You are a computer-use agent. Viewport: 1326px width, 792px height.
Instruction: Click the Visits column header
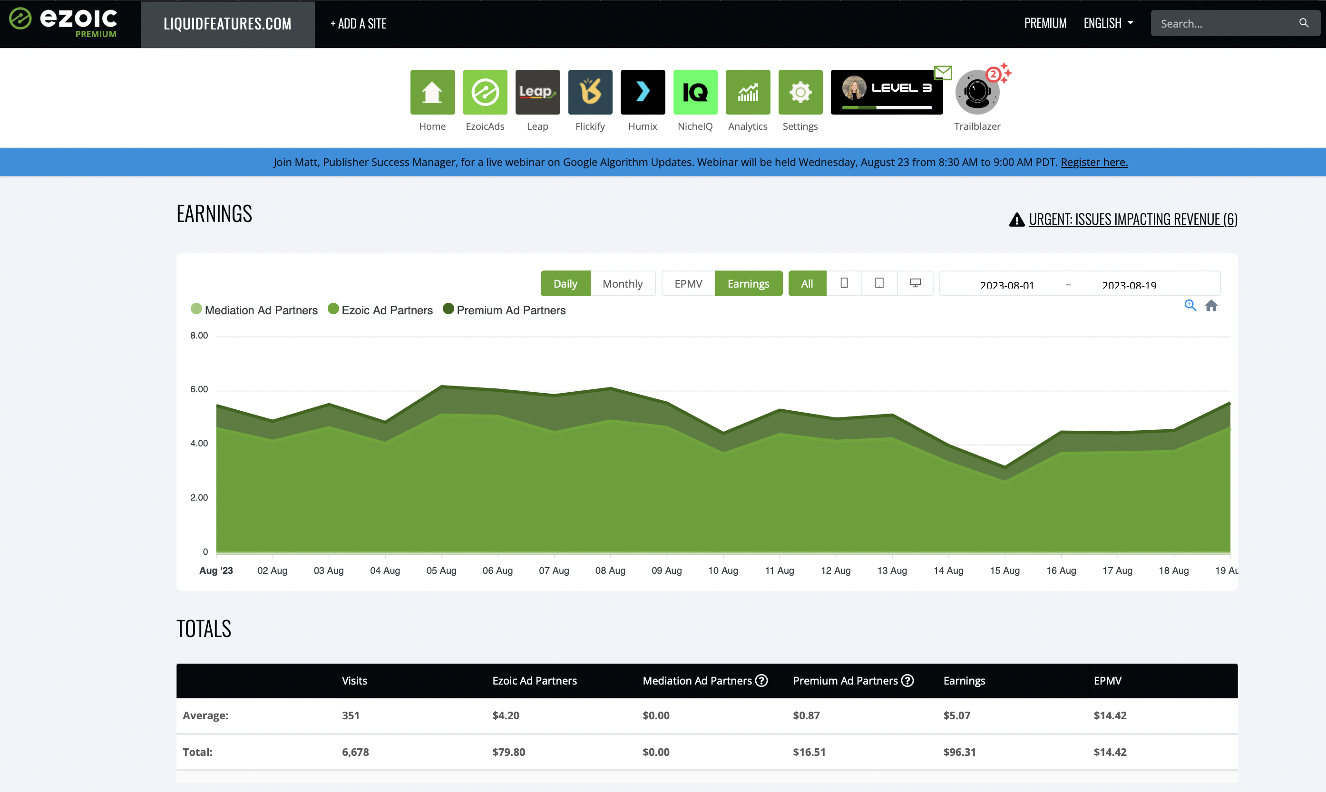[354, 680]
